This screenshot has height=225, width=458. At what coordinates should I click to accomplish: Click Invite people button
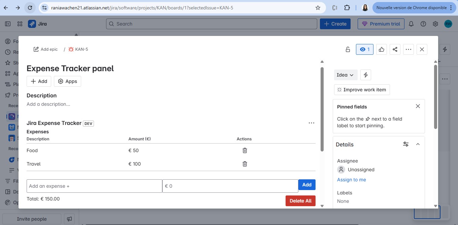32,219
